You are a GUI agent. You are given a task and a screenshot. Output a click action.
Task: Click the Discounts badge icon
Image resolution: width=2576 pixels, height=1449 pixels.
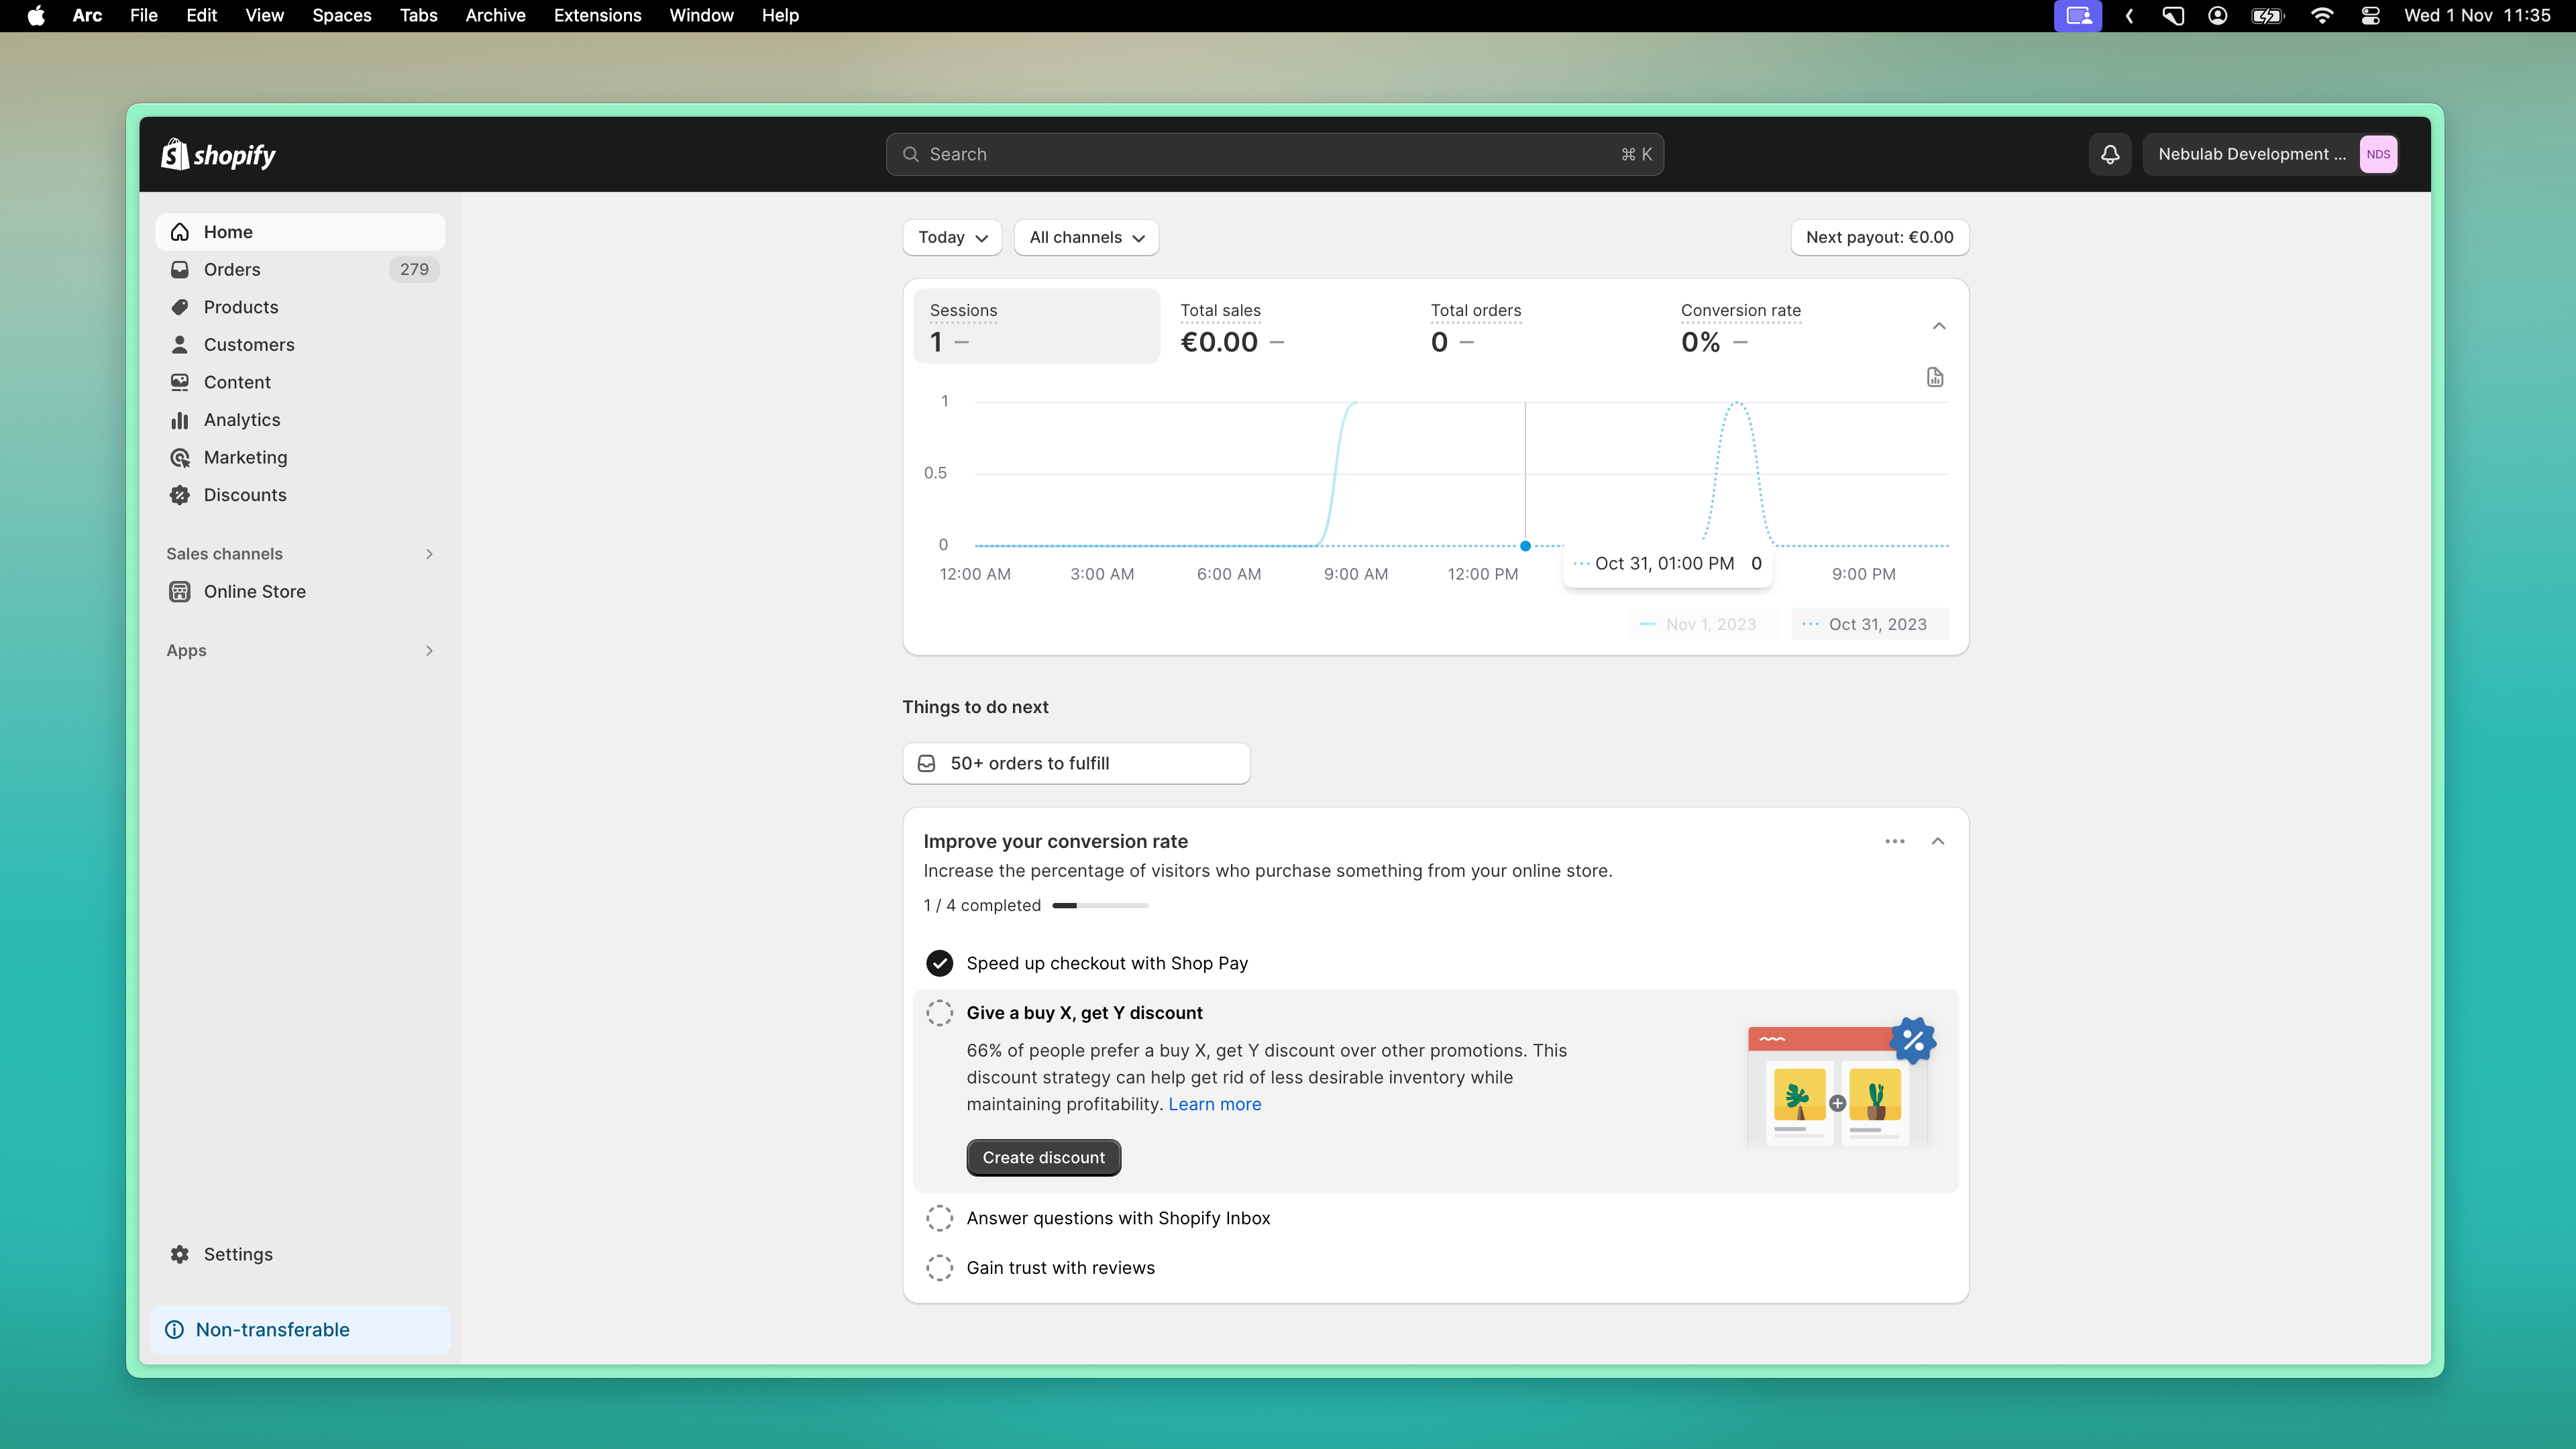point(180,495)
